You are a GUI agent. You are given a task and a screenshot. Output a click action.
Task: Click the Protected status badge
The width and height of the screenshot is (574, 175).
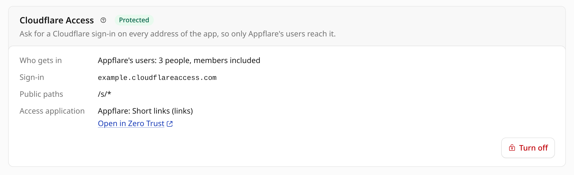(x=134, y=20)
